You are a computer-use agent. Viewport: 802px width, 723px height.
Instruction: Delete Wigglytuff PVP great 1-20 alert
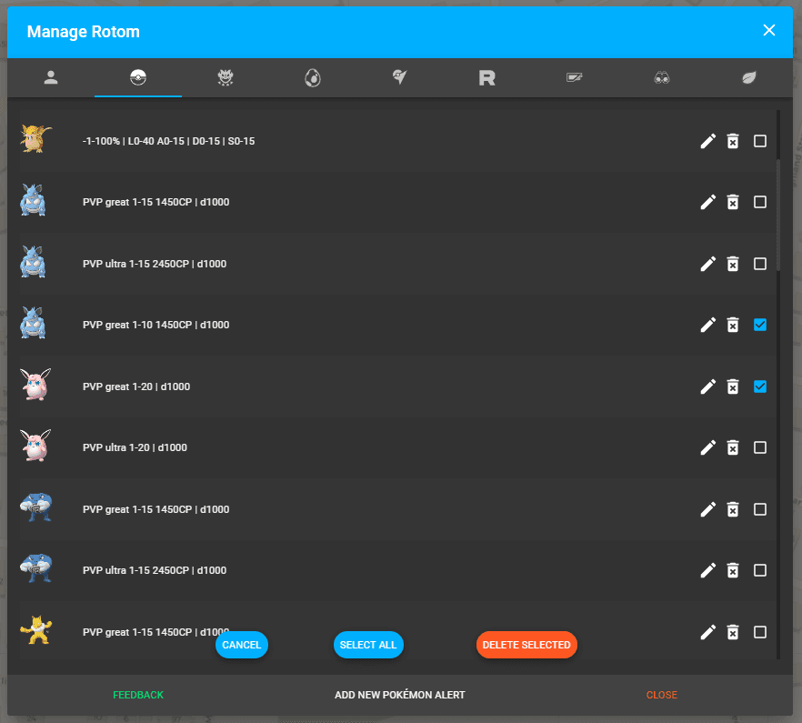coord(733,387)
